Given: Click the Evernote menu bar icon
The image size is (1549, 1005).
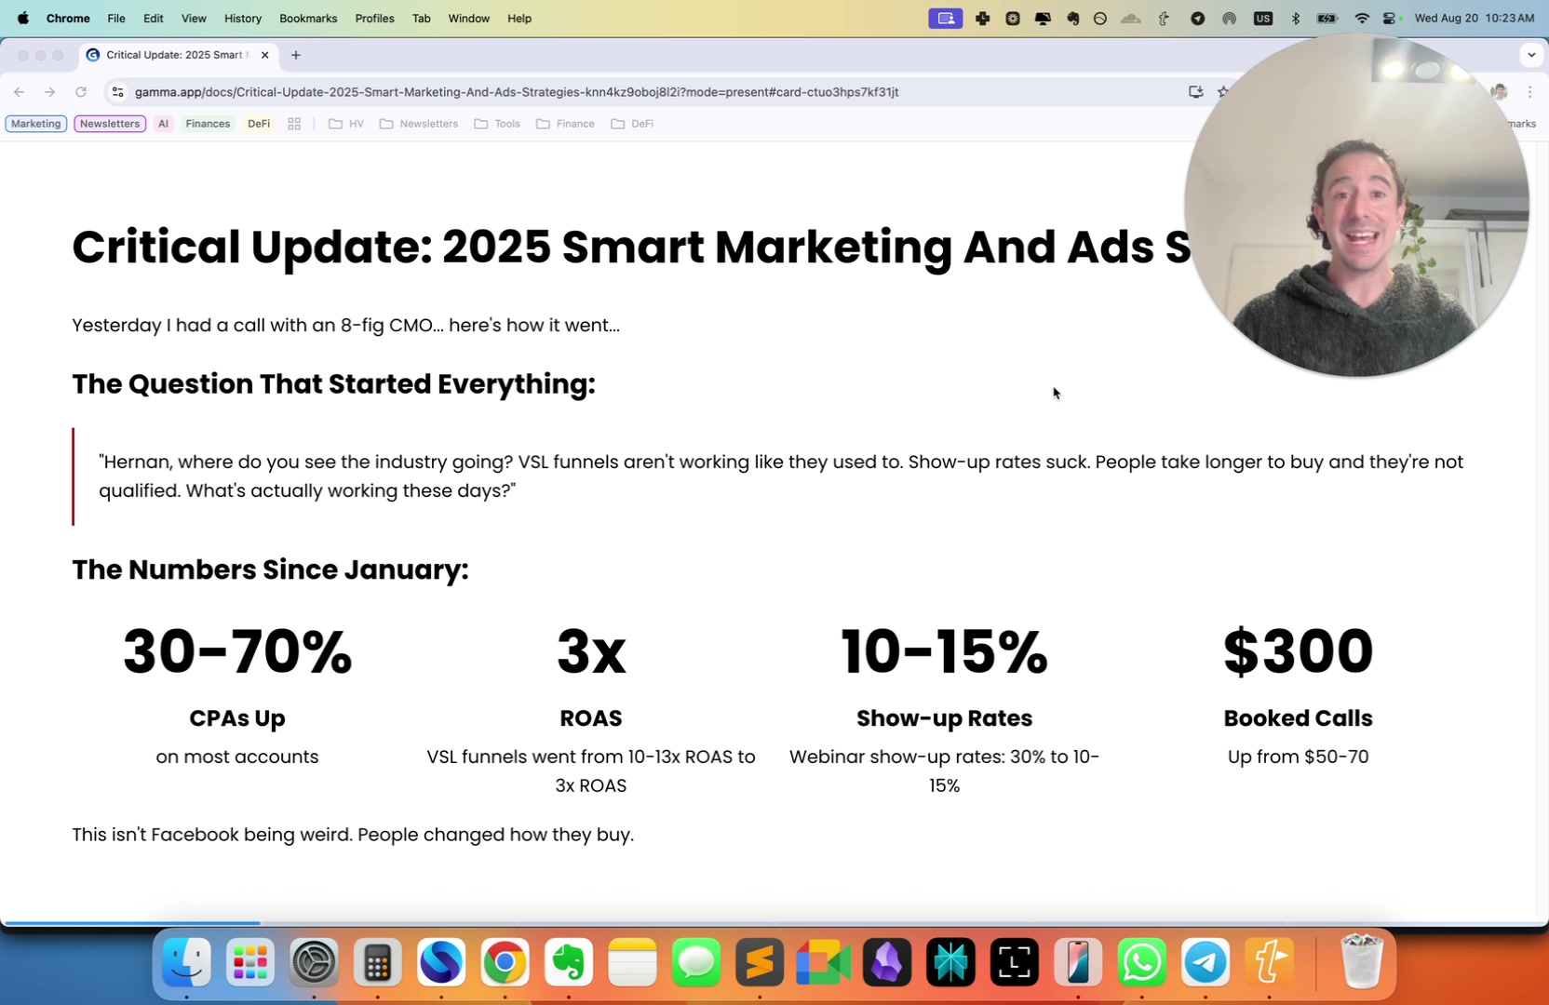Looking at the screenshot, I should click(1072, 19).
